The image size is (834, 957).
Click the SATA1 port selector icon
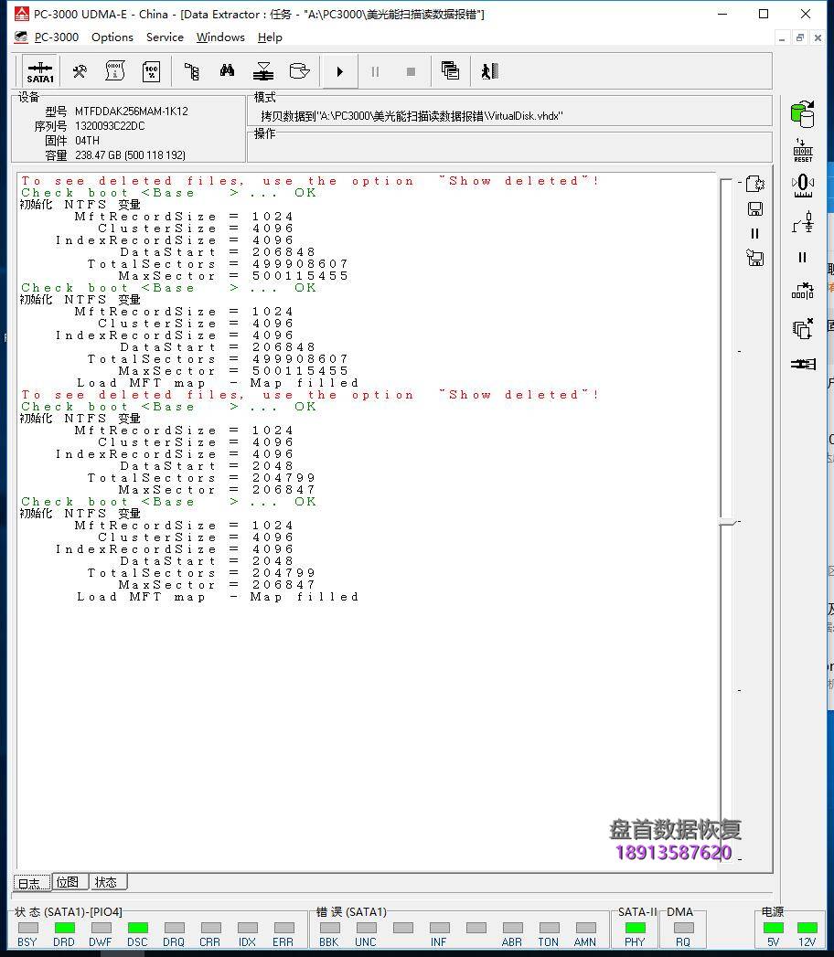coord(40,71)
